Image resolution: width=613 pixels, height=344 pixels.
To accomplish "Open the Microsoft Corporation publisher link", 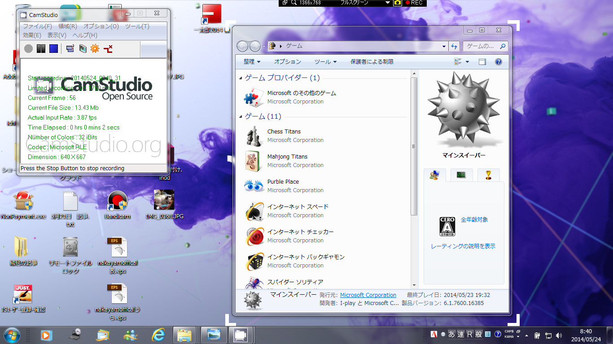I will pyautogui.click(x=368, y=295).
